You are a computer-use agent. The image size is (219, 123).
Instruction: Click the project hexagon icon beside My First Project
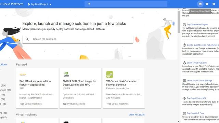click(29, 4)
